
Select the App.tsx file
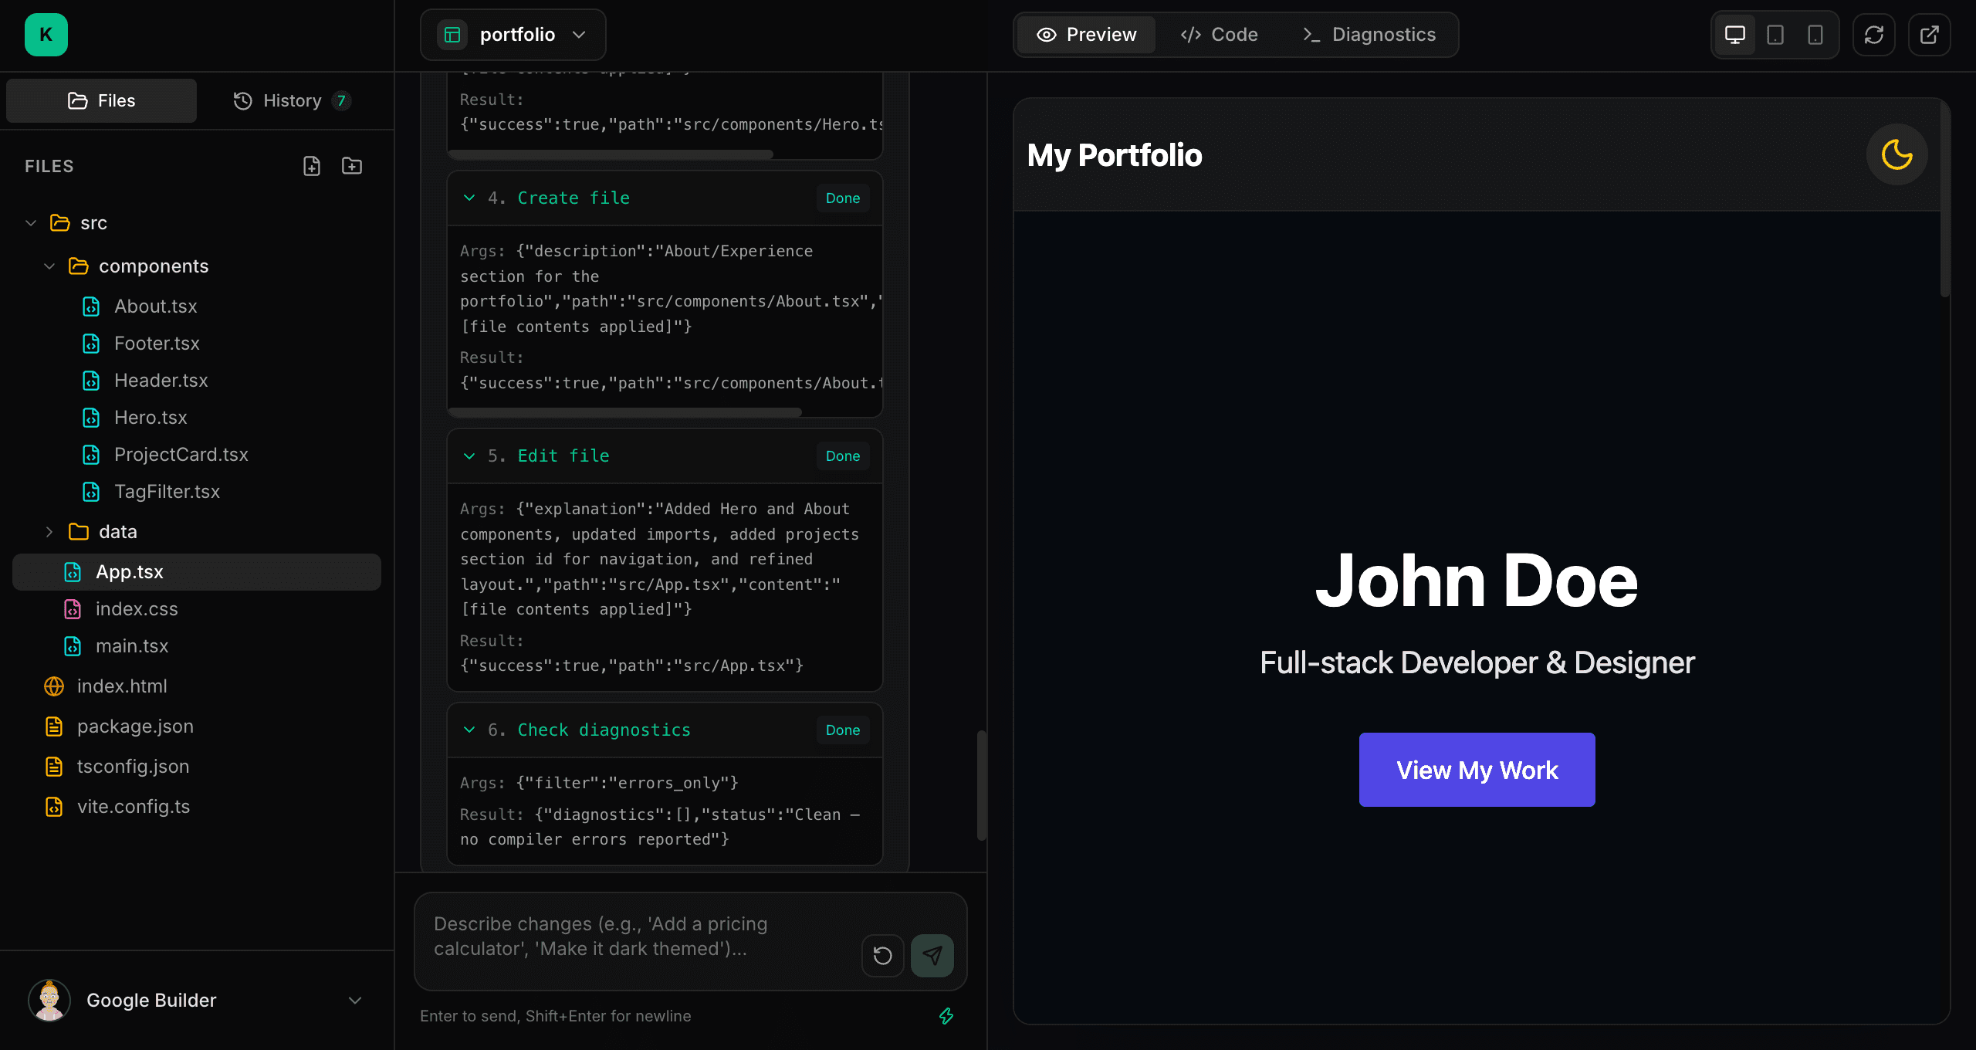point(197,572)
